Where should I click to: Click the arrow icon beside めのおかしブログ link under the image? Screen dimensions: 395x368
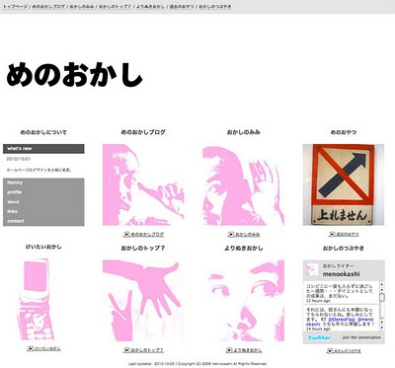click(x=126, y=234)
